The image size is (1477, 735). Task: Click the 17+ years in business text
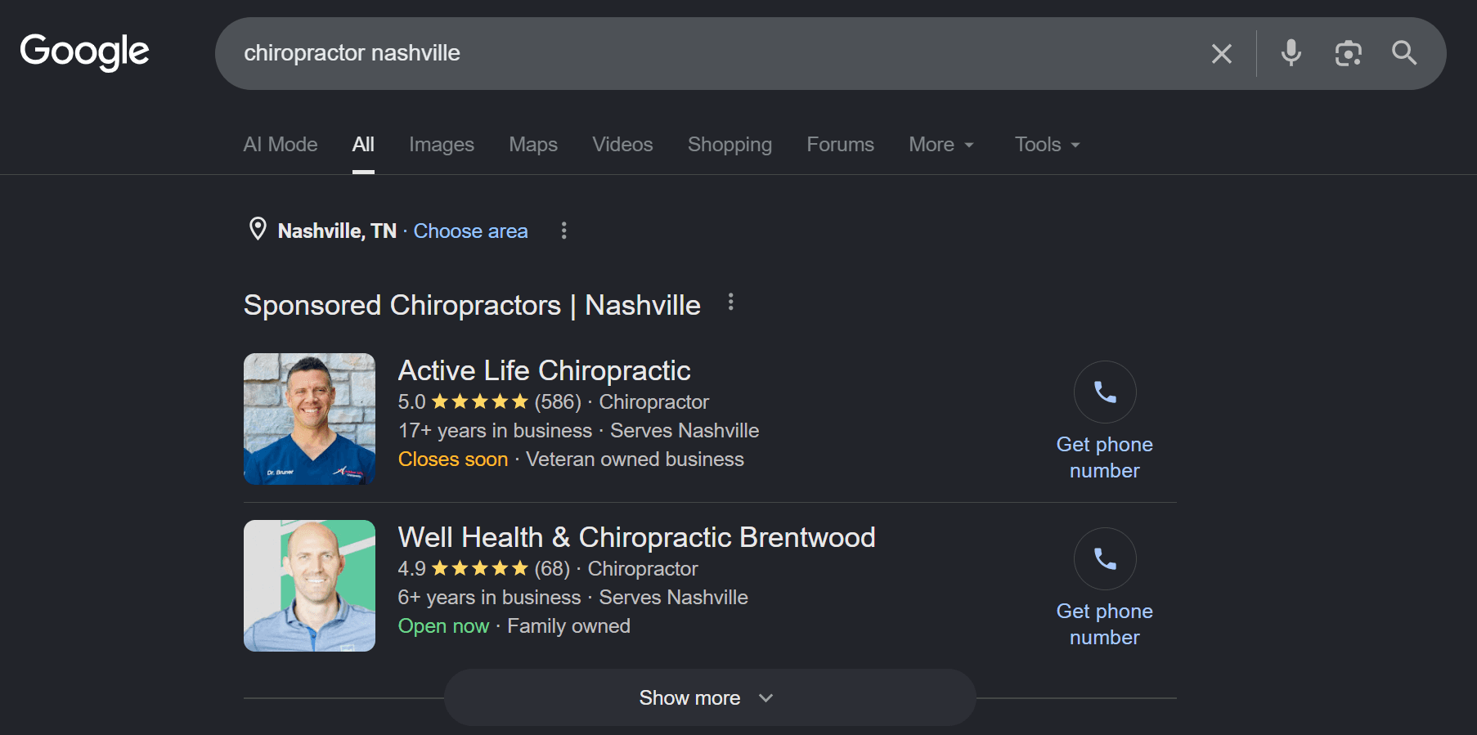click(x=495, y=431)
